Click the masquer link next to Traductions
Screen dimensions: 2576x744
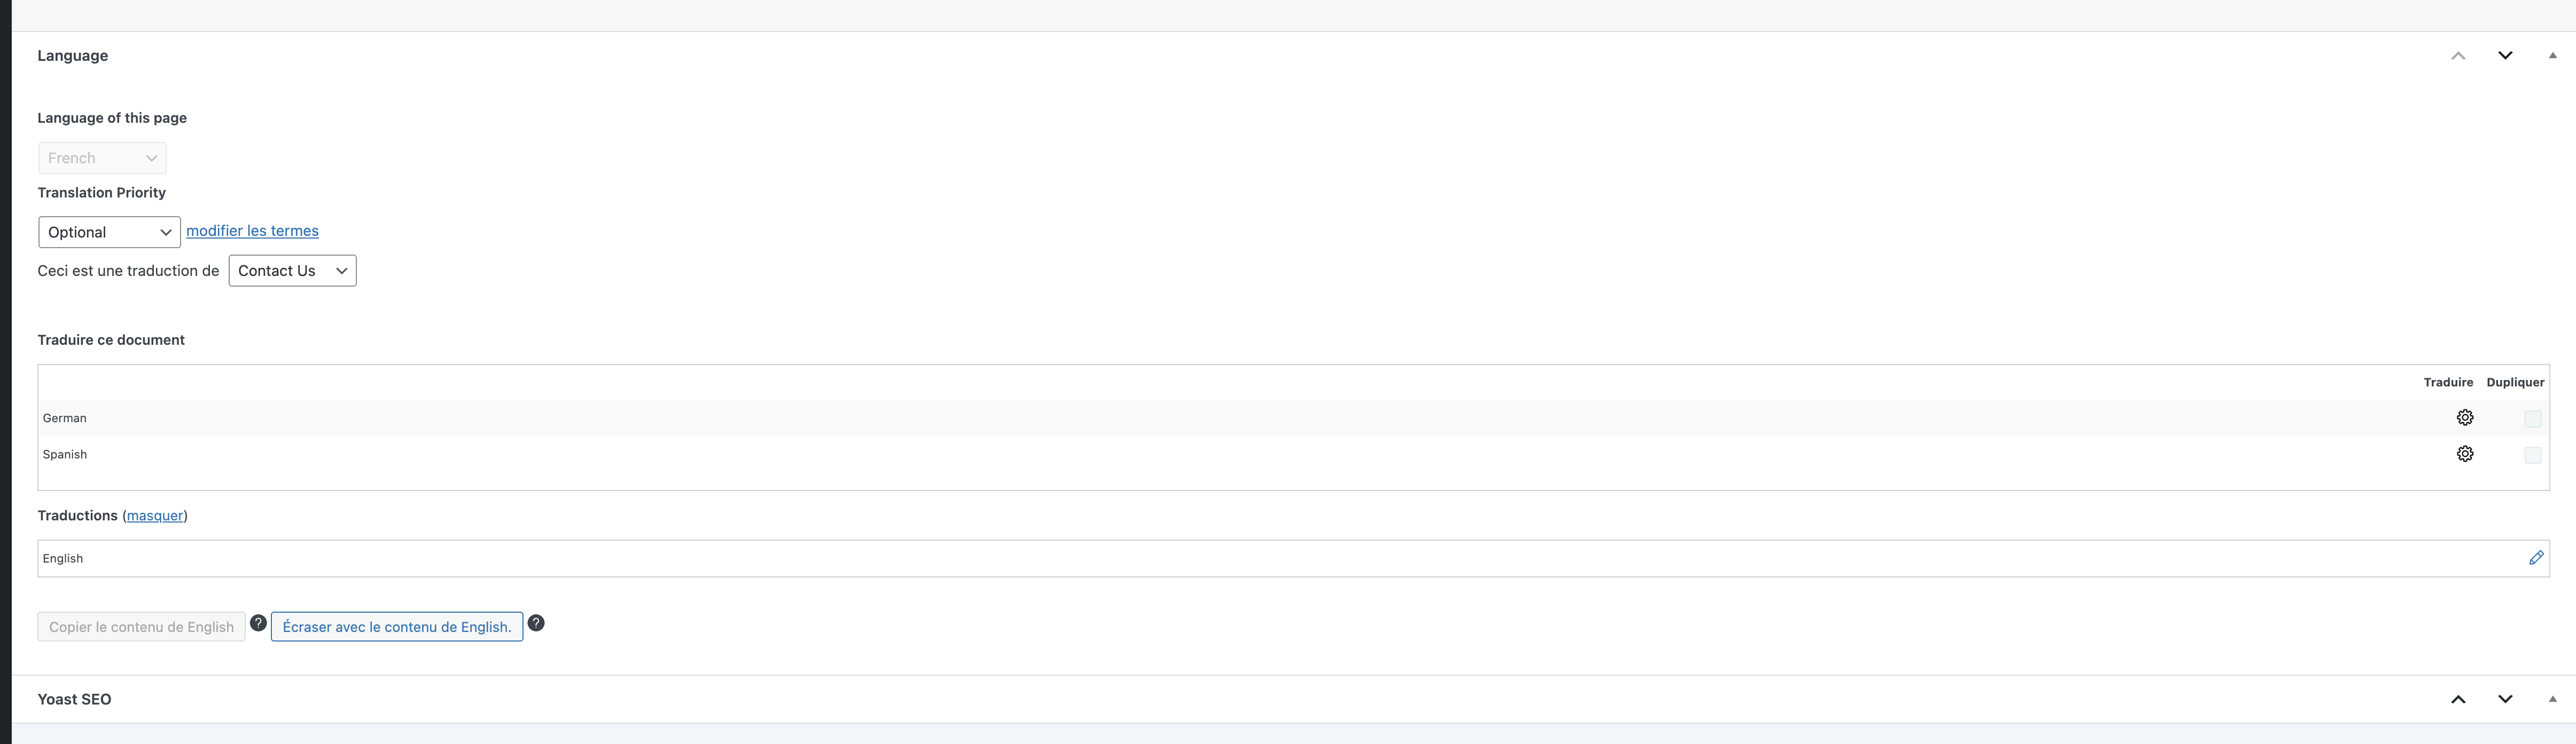(155, 516)
